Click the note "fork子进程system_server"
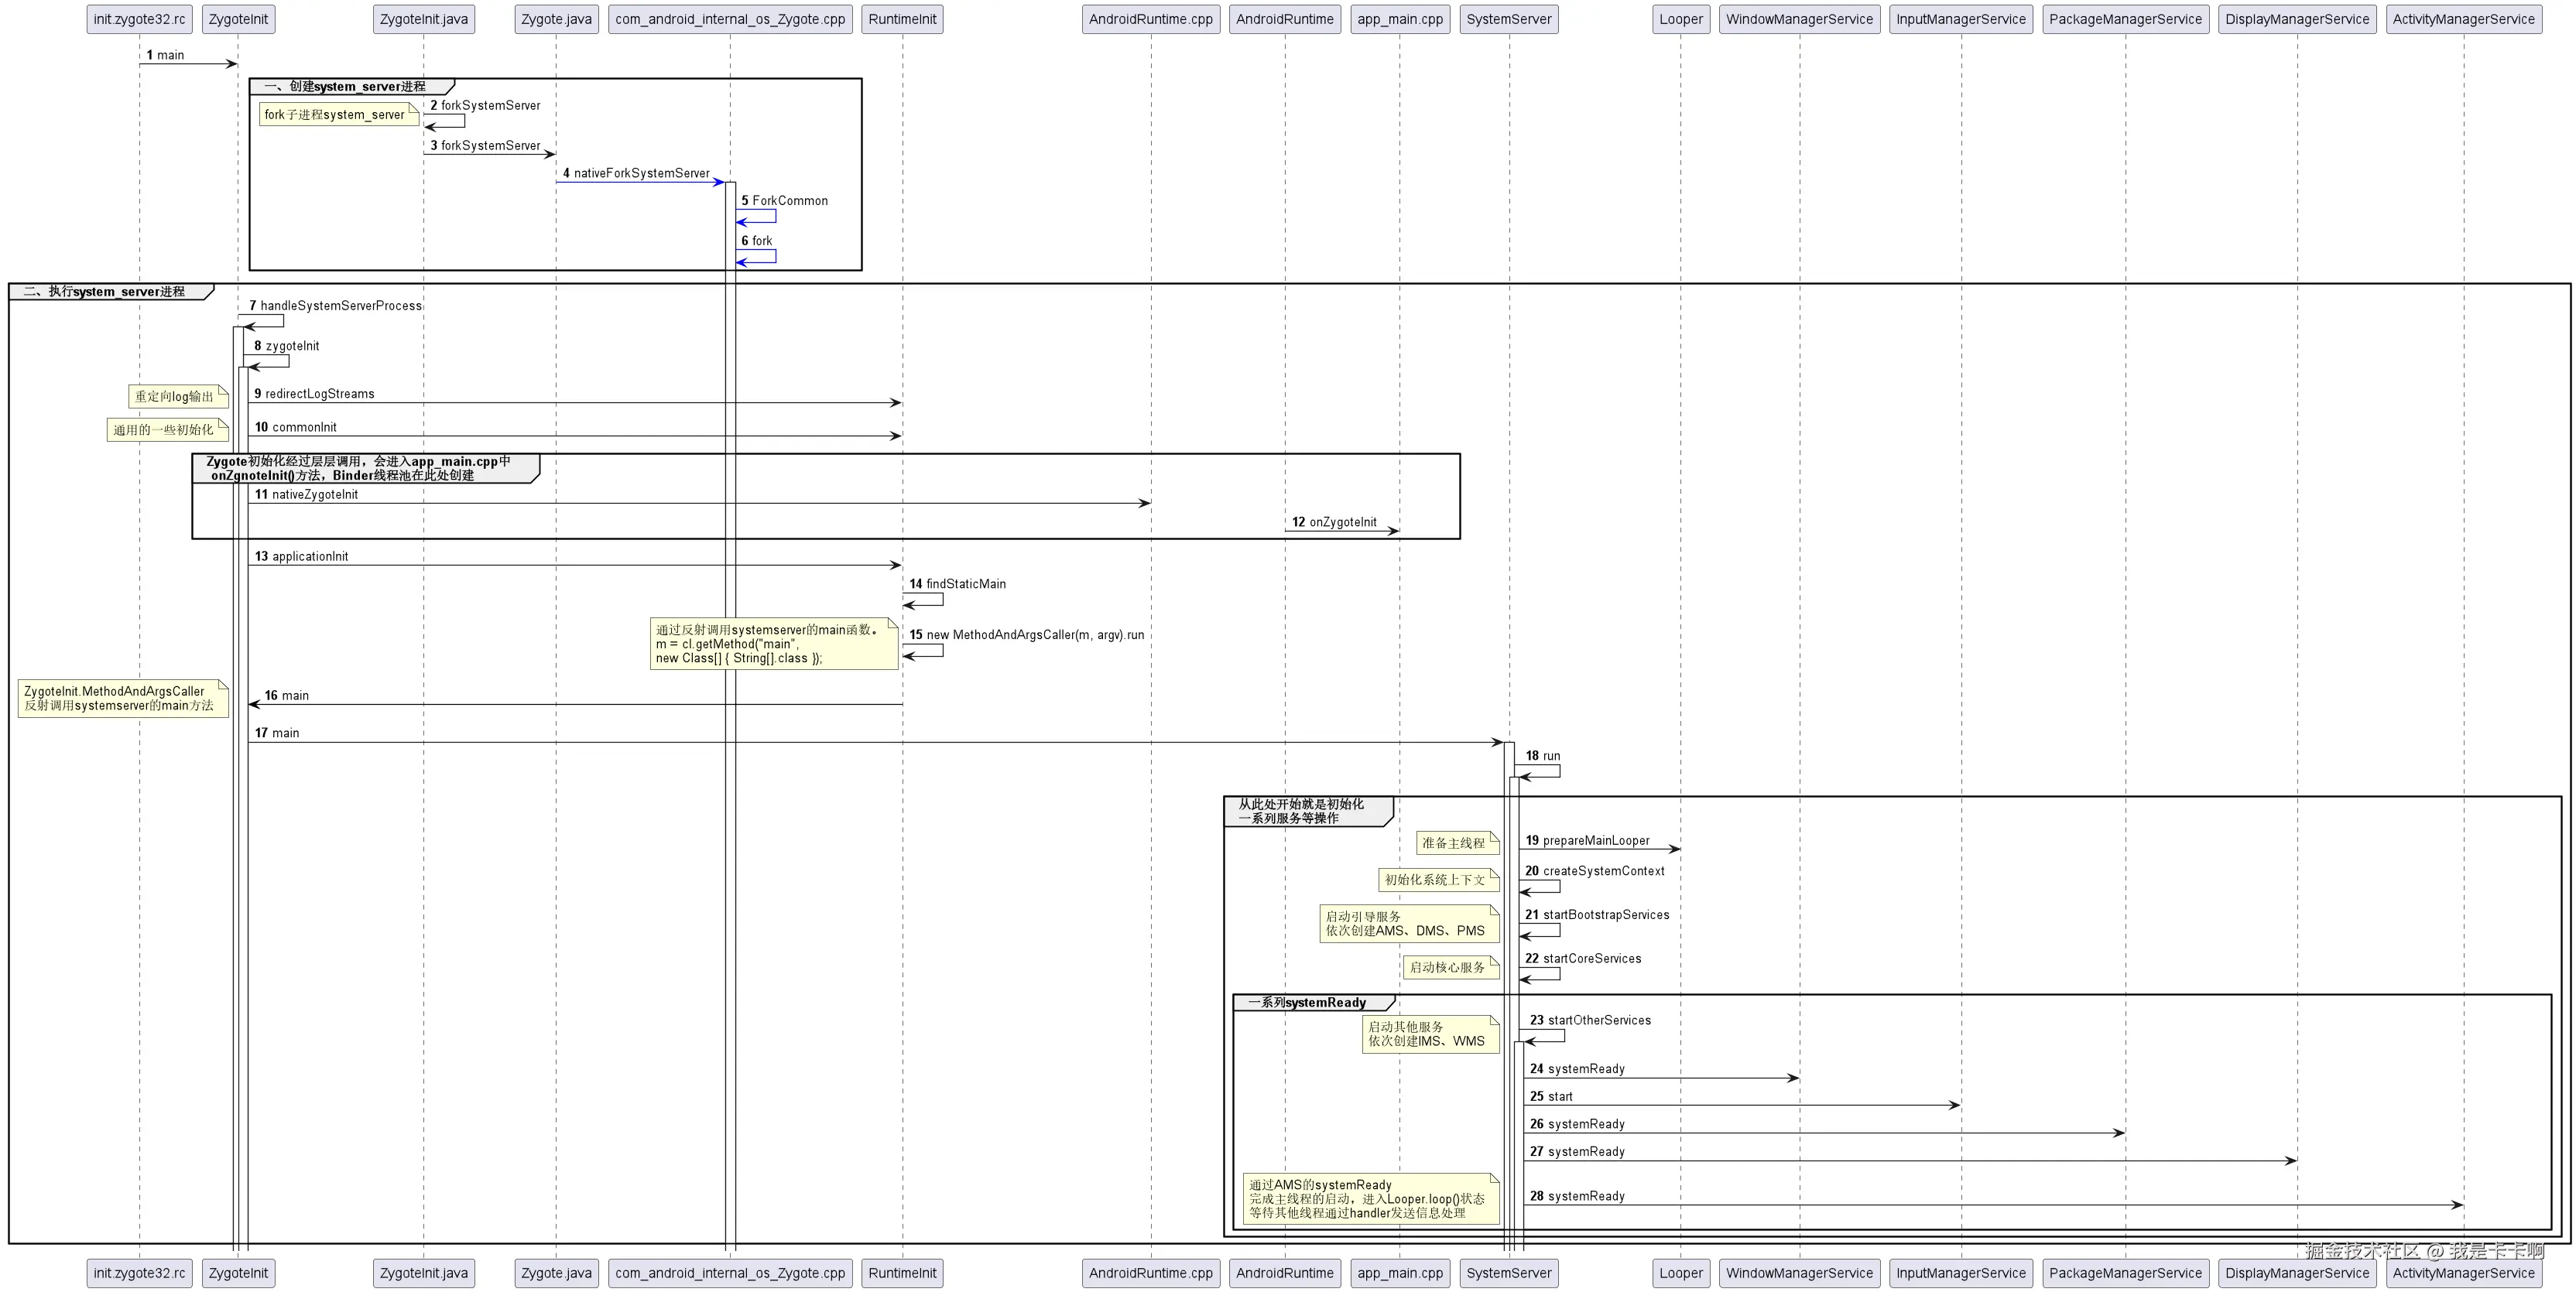Image resolution: width=2576 pixels, height=1292 pixels. pos(335,115)
